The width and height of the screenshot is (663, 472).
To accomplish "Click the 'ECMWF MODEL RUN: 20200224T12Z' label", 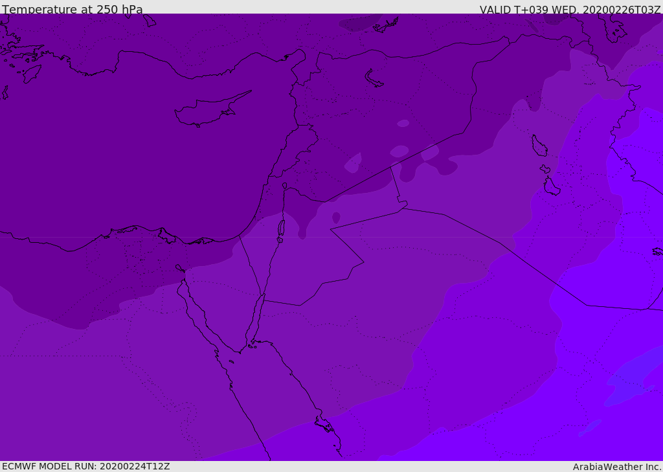I will click(x=86, y=466).
